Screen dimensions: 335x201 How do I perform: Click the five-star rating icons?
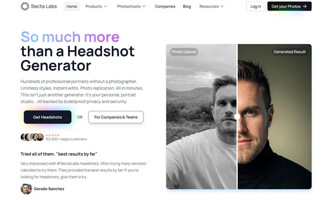(52, 135)
